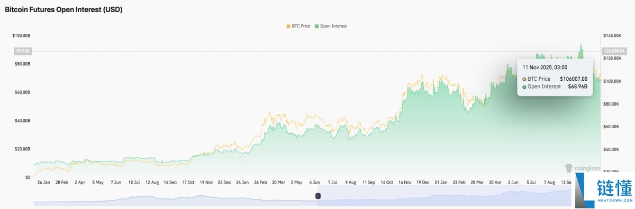Toggle the BTC Price legend series

tap(298, 26)
